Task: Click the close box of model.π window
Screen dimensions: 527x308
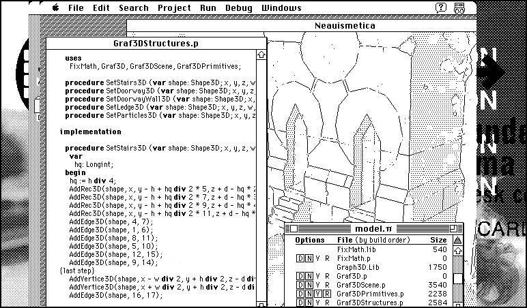Action: [293, 228]
